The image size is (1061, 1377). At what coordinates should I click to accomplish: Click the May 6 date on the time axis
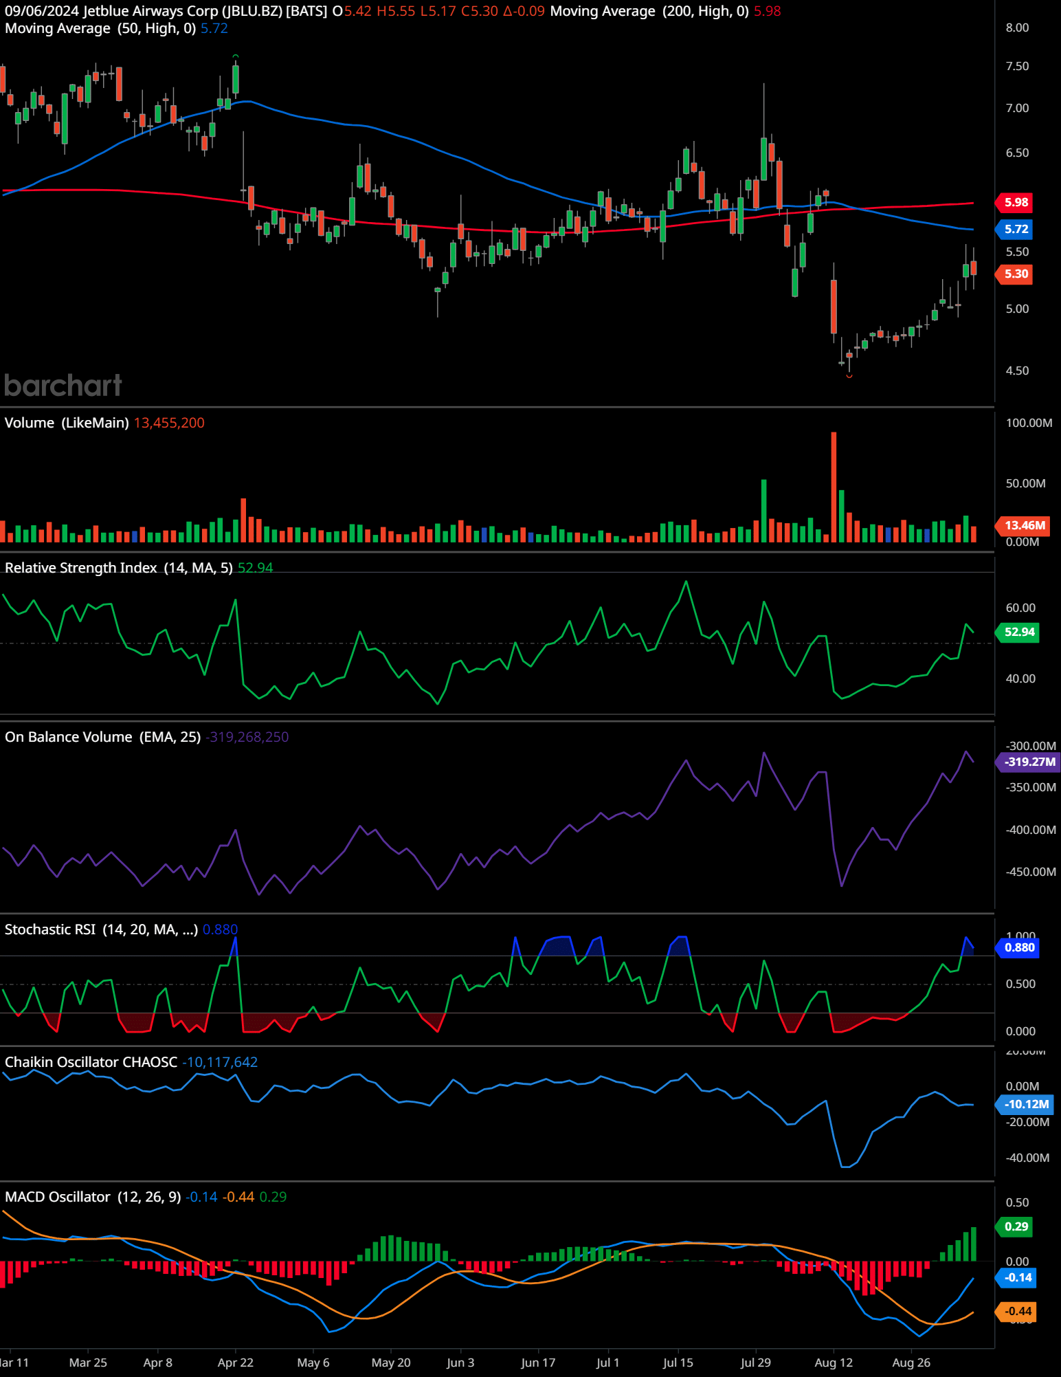pyautogui.click(x=313, y=1363)
